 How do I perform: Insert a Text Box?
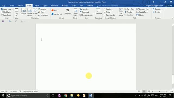121,12
